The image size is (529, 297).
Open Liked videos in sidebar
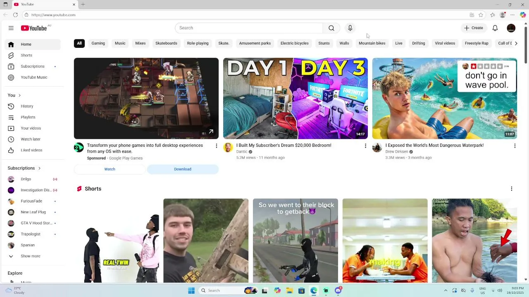tap(33, 150)
